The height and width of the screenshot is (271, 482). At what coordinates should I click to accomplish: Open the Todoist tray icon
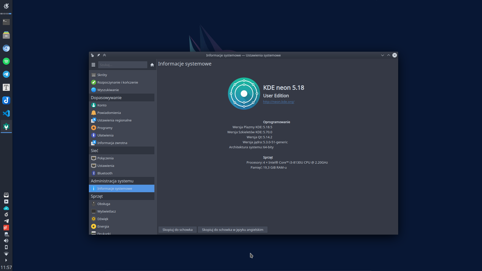(x=6, y=228)
